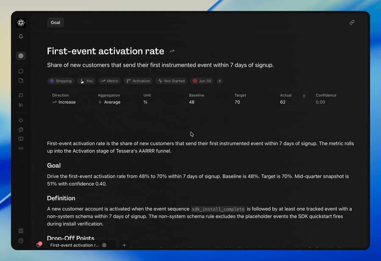Open the Jun 30 due date chip

[202, 81]
